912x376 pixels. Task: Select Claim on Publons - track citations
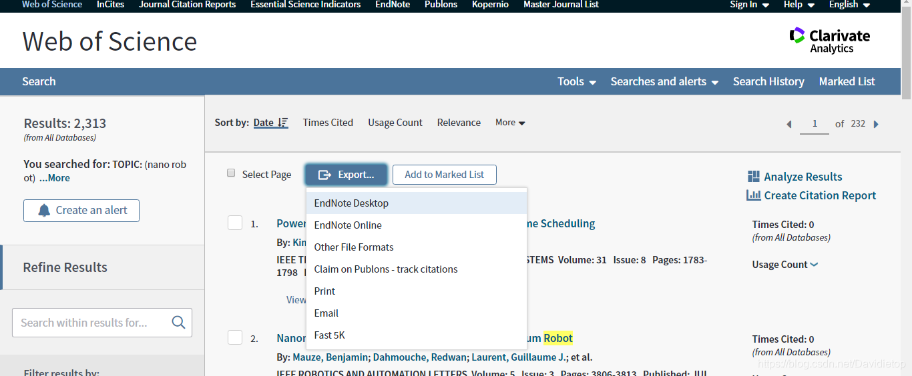coord(417,269)
